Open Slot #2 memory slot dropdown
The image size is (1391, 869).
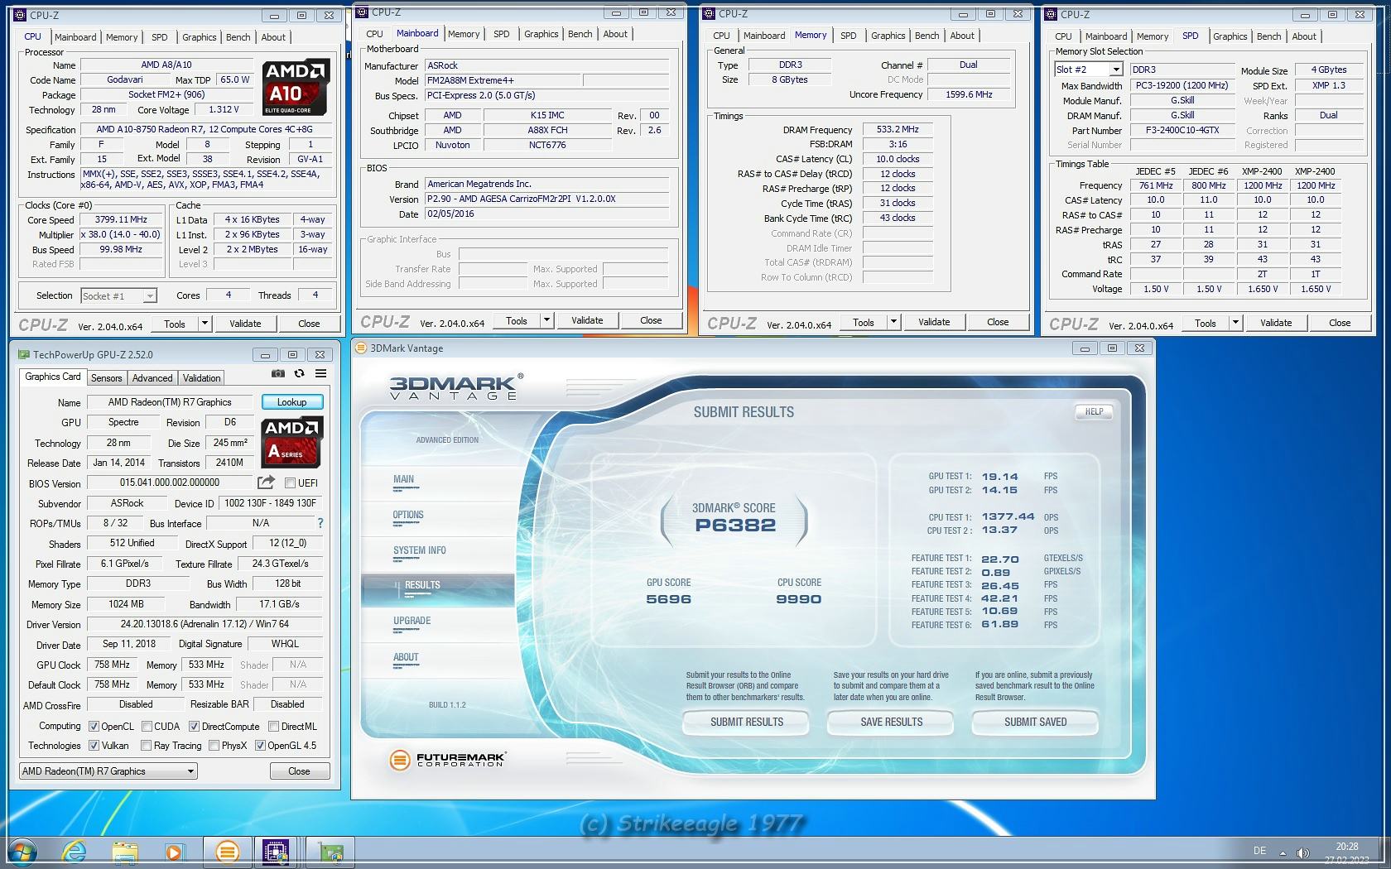pyautogui.click(x=1088, y=70)
